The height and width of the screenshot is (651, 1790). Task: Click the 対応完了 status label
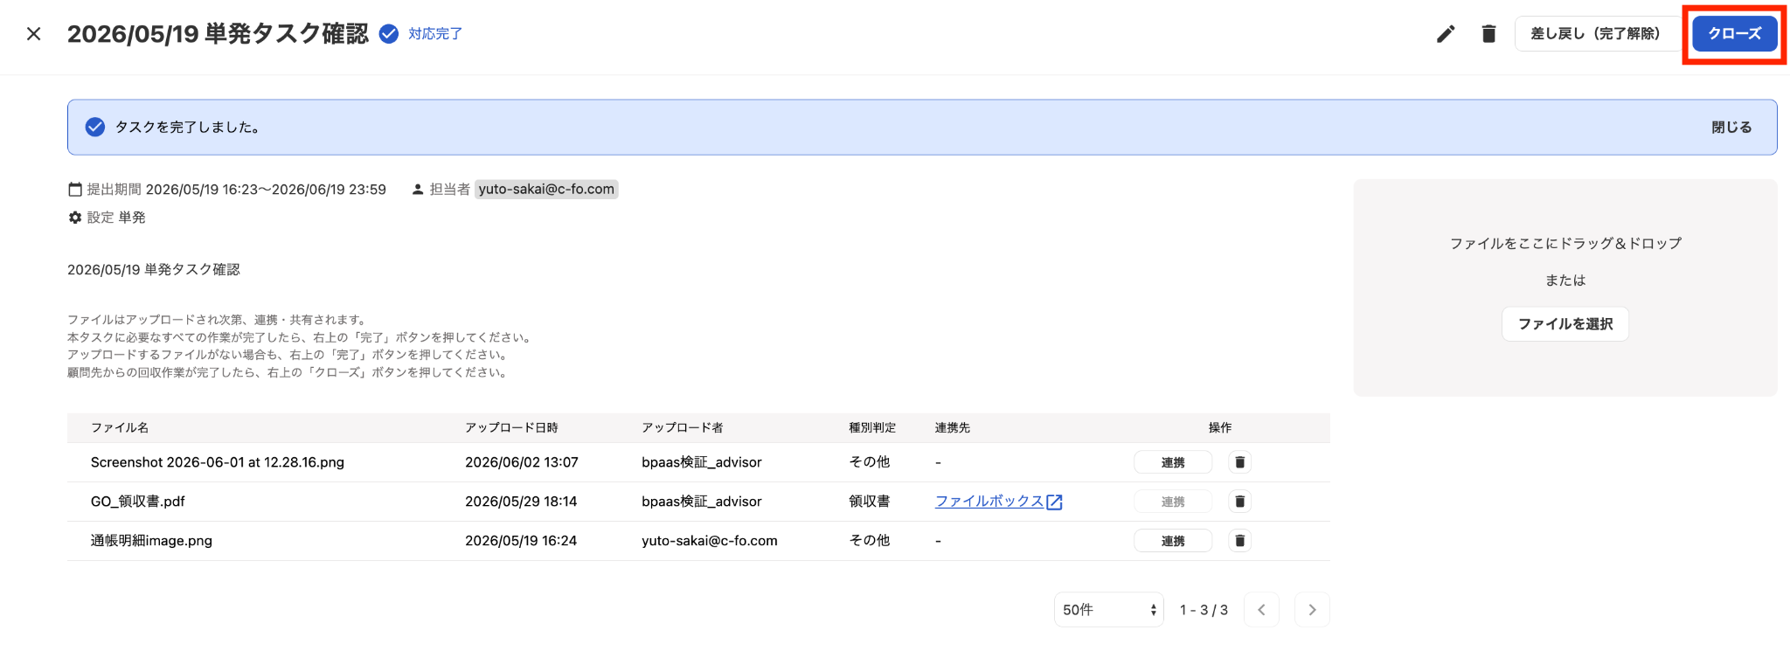[435, 34]
